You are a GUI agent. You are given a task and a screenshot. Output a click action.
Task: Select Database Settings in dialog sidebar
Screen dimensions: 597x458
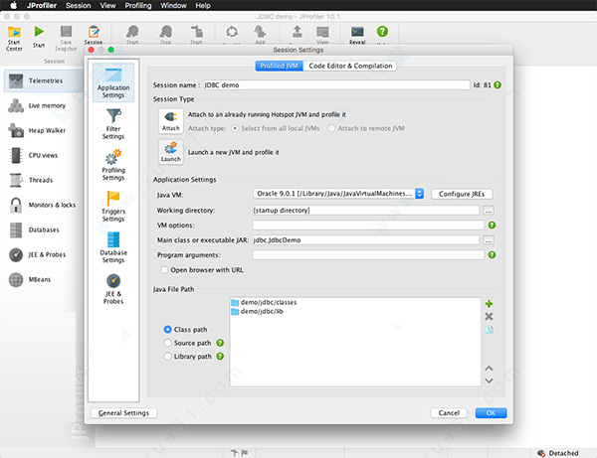click(x=113, y=247)
